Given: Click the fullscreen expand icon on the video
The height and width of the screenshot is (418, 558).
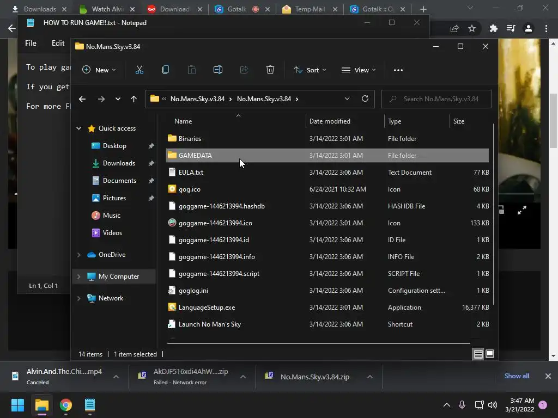Looking at the screenshot, I should [521, 211].
